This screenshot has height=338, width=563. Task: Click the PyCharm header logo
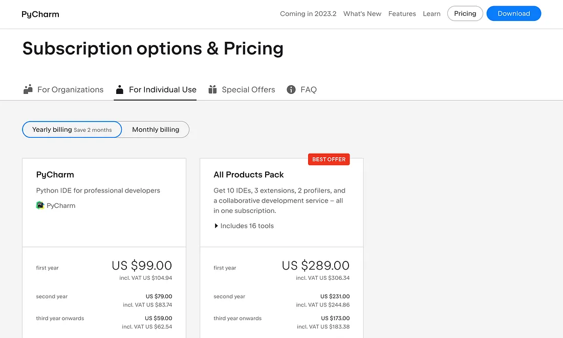(40, 14)
